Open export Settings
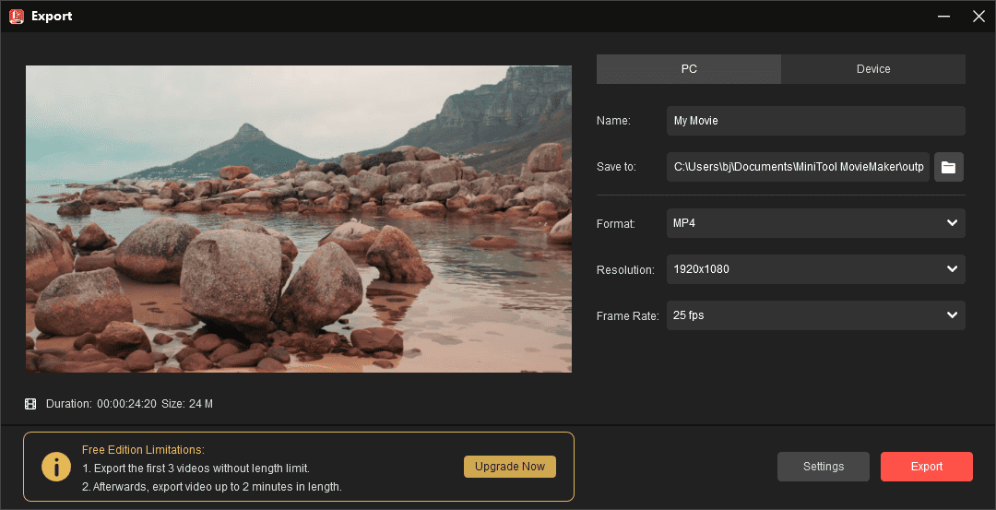The height and width of the screenshot is (510, 996). click(x=824, y=466)
